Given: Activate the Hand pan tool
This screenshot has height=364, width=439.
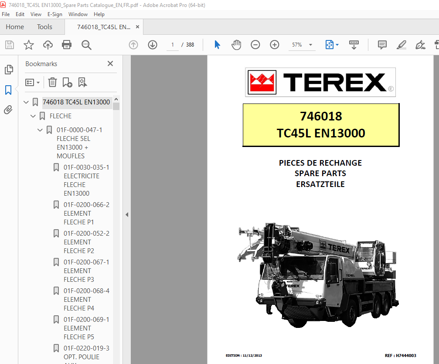Looking at the screenshot, I should (x=236, y=45).
